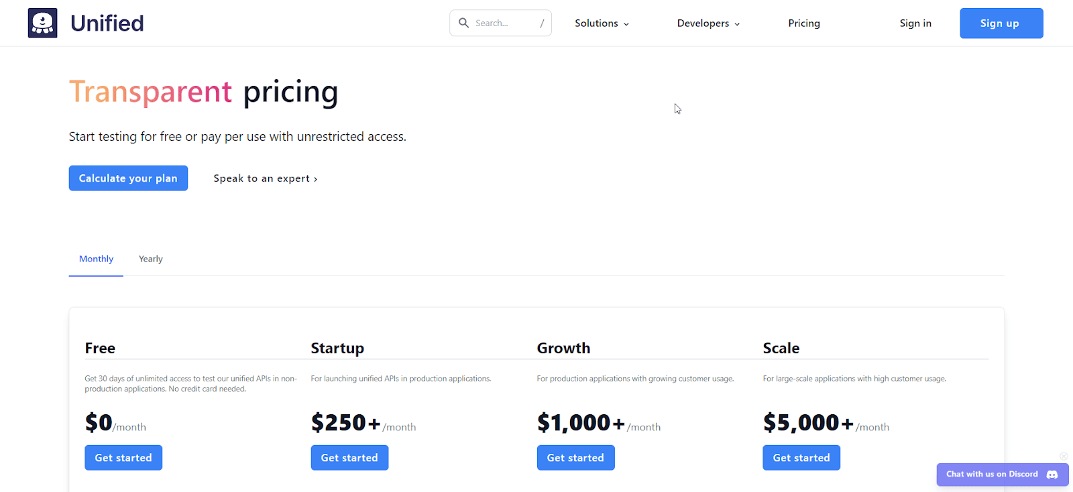Get started with the Startup plan
1073x492 pixels.
tap(349, 458)
